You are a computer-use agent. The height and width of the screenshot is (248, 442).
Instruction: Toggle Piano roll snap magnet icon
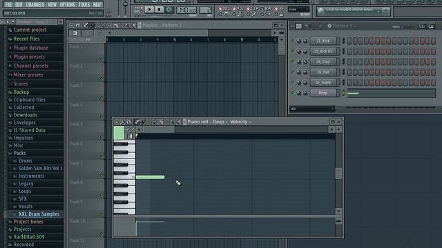point(128,122)
